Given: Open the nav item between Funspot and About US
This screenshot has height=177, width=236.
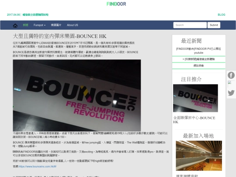Looking at the screenshot, I should [x=56, y=25].
